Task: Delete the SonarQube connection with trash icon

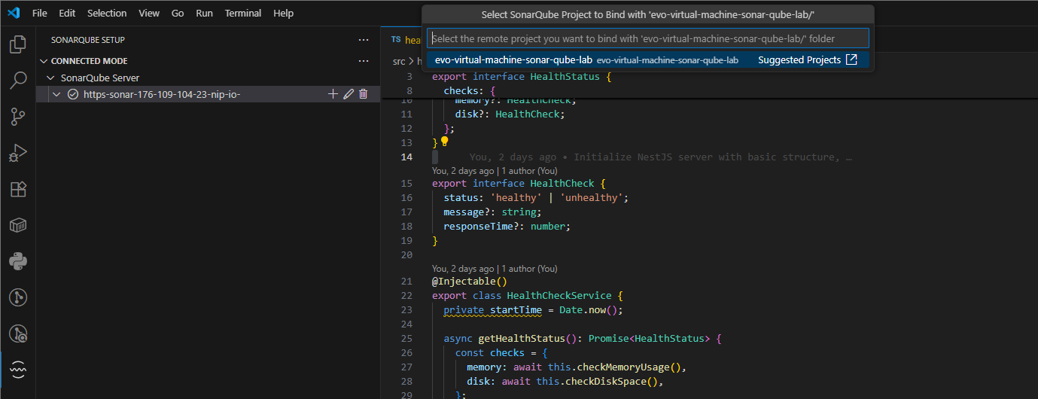Action: point(364,94)
